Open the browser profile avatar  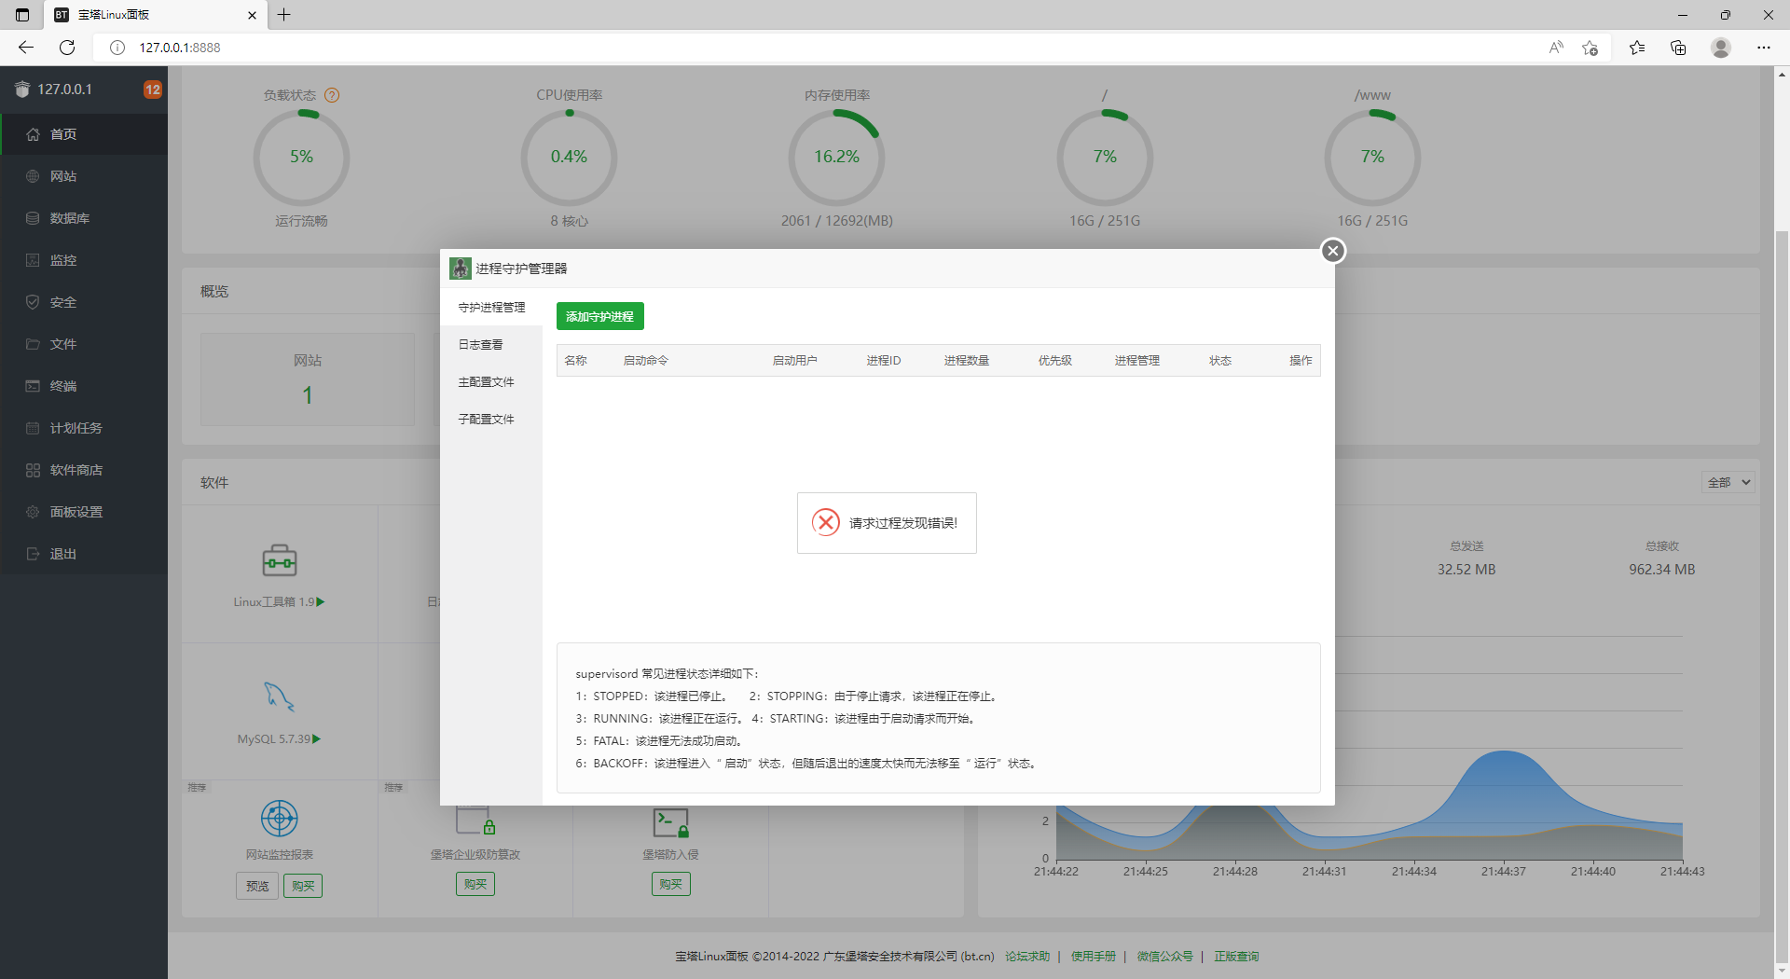[x=1721, y=48]
